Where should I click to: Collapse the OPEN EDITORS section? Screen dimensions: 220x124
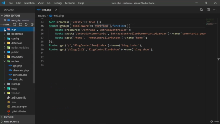(x=2, y=15)
